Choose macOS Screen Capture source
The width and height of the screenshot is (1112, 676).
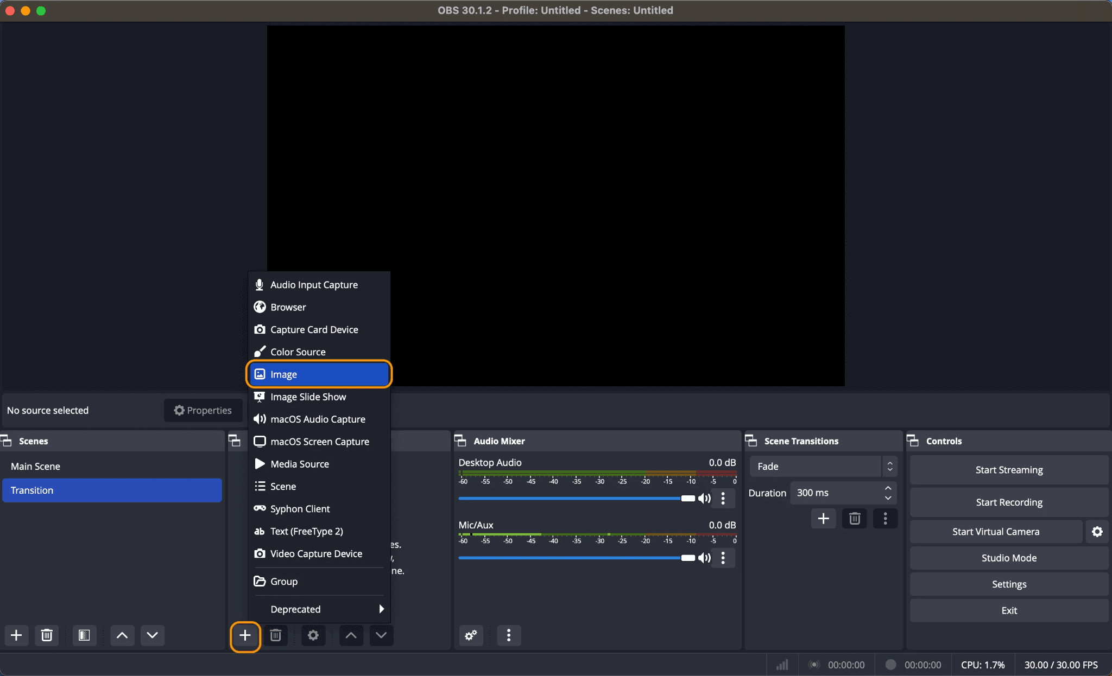(x=319, y=442)
